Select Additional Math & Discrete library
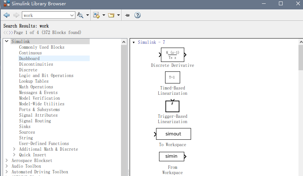Image resolution: width=303 pixels, height=176 pixels. click(x=49, y=149)
